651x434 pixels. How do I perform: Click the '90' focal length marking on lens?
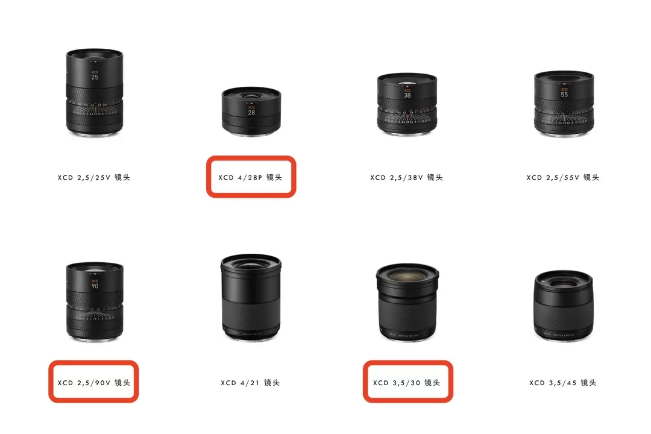[x=95, y=286]
